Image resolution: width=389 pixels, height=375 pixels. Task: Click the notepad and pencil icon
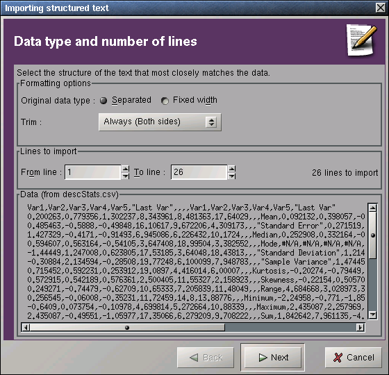point(361,40)
